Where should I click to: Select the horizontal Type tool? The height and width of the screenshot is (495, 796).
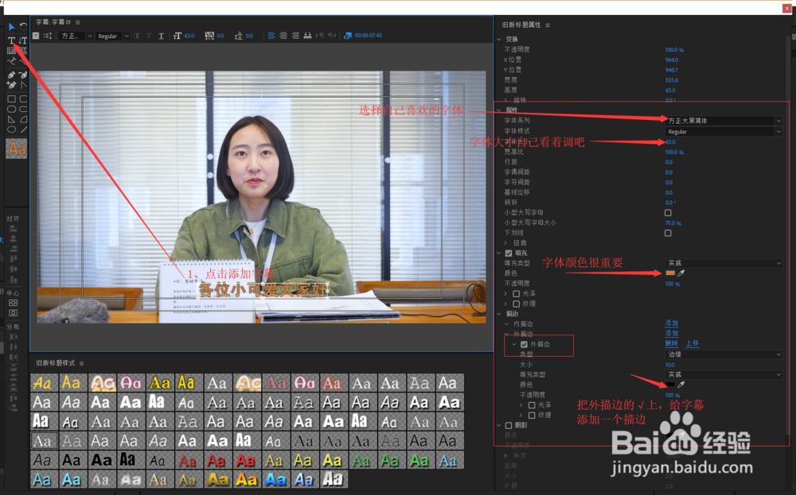[x=11, y=40]
